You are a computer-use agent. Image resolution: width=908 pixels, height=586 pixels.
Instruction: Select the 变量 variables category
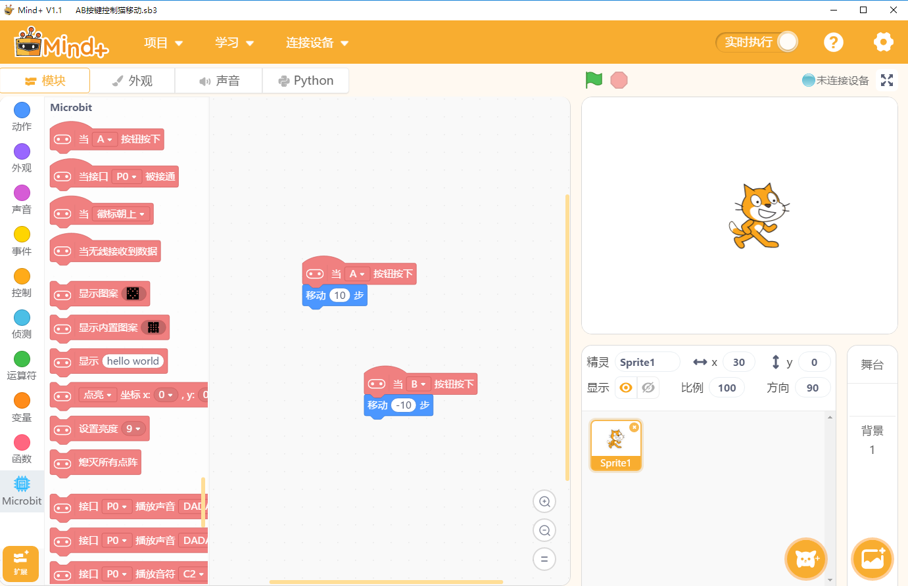click(x=22, y=407)
